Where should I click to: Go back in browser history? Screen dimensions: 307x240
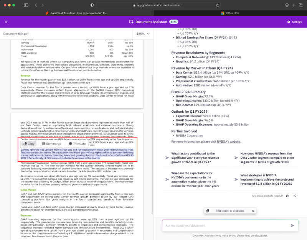point(36,5)
